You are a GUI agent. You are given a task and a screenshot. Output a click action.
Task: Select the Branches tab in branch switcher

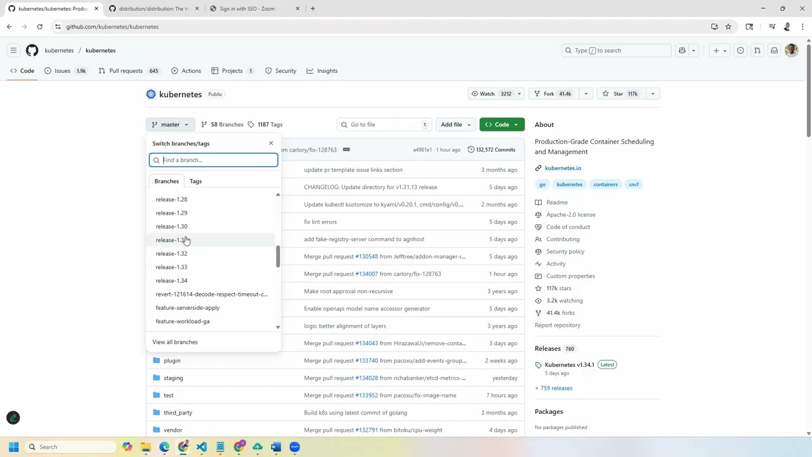click(x=167, y=181)
